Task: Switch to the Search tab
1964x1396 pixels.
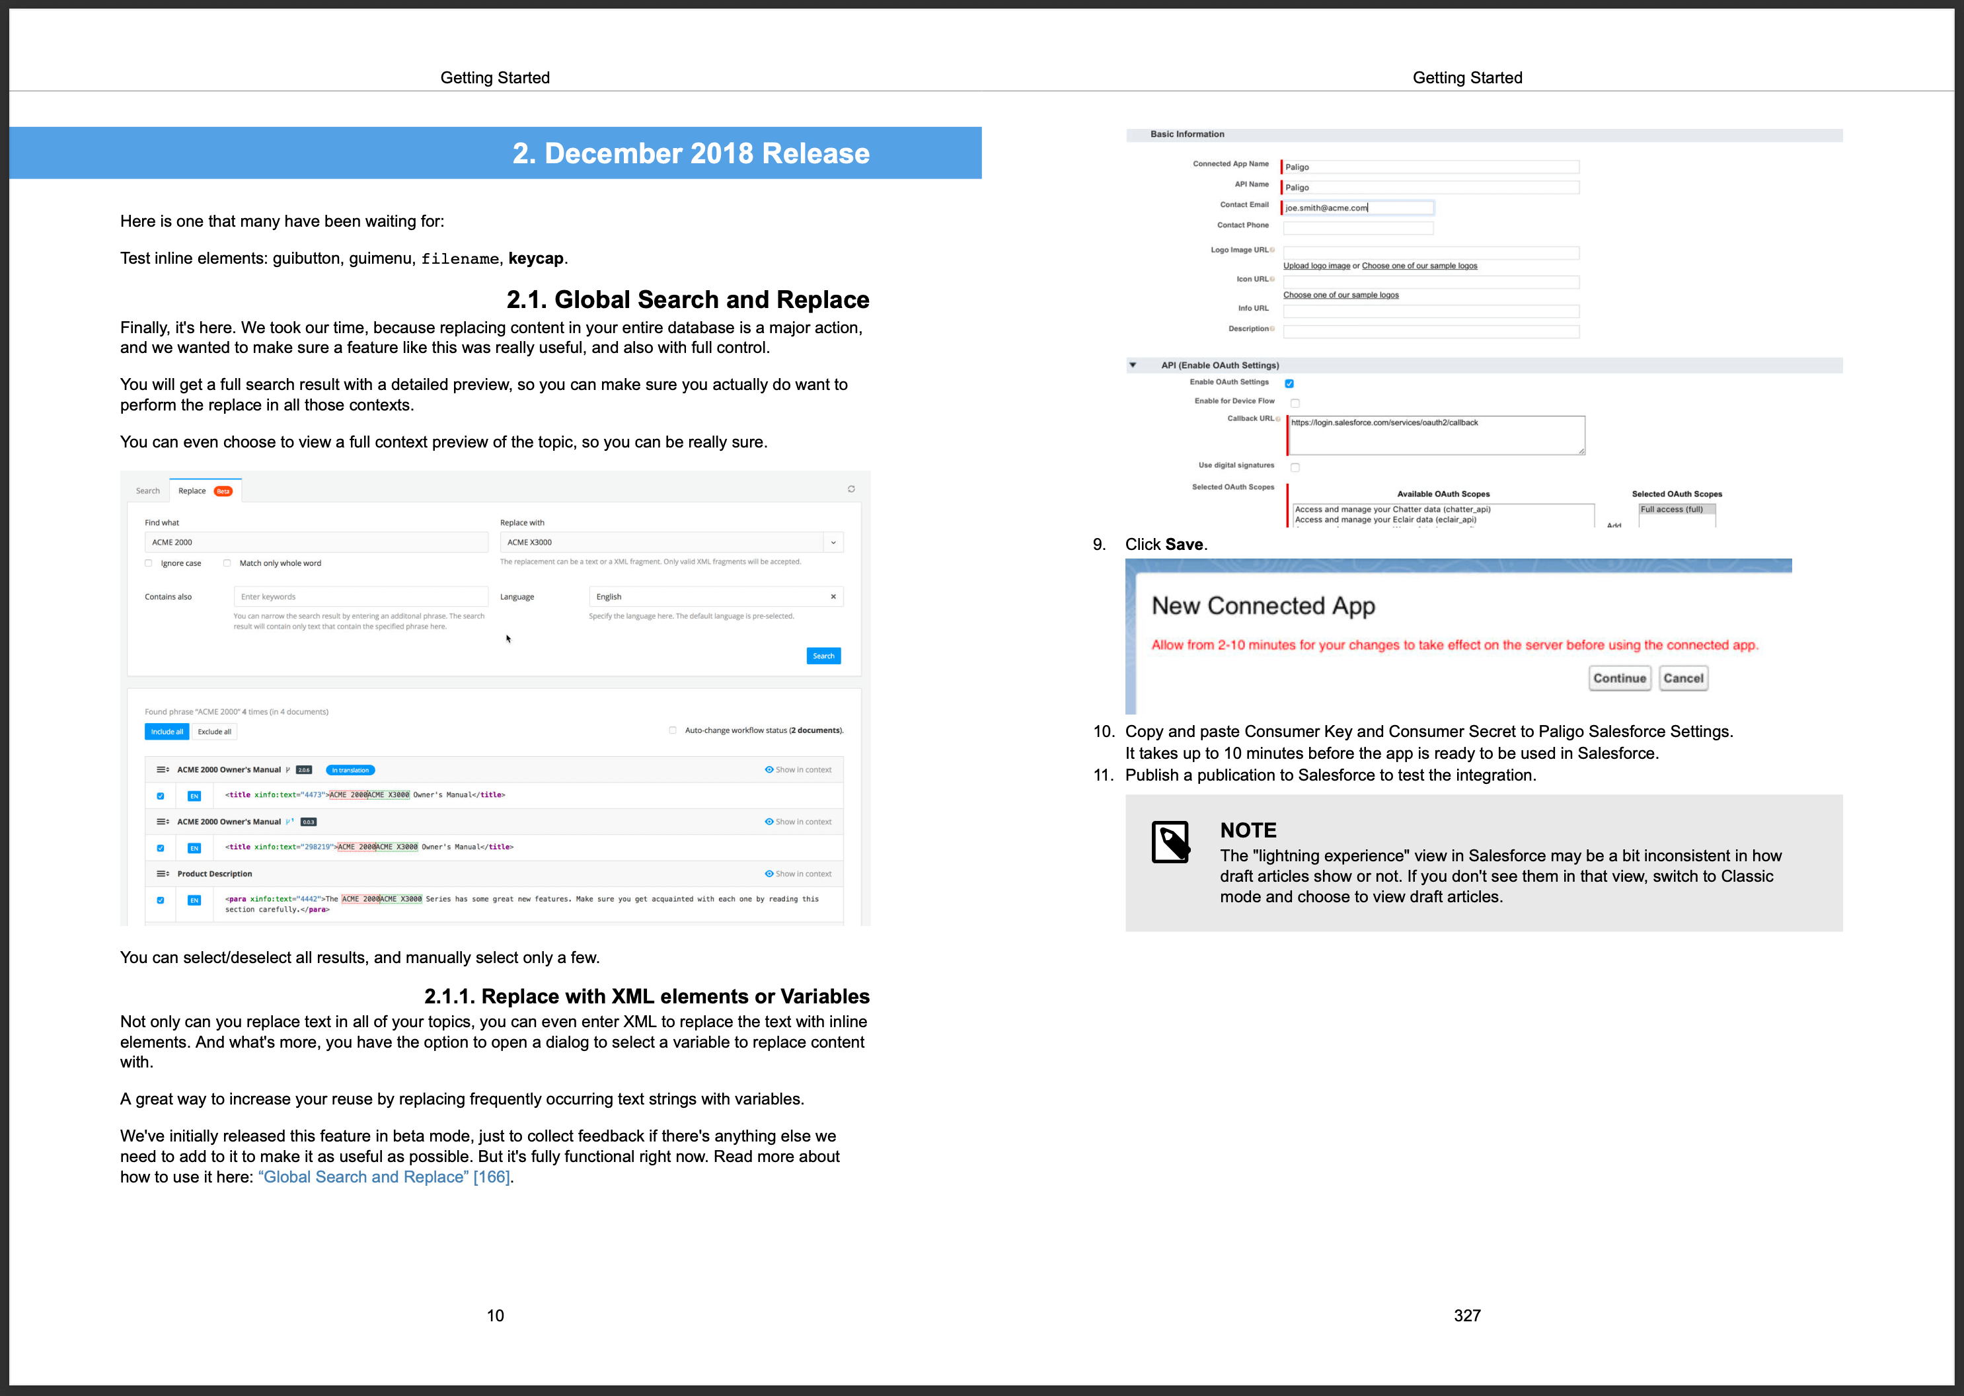Action: point(148,491)
